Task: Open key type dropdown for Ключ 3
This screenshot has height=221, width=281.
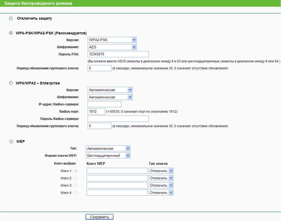Action: click(x=161, y=185)
